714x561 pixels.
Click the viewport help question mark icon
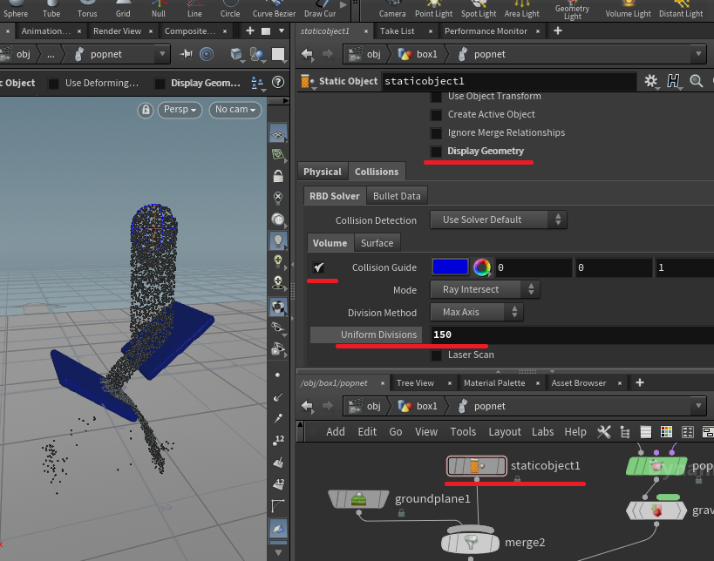(x=278, y=83)
